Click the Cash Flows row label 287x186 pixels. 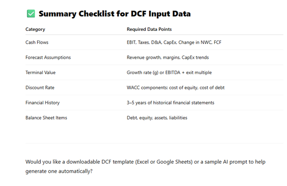click(x=37, y=42)
